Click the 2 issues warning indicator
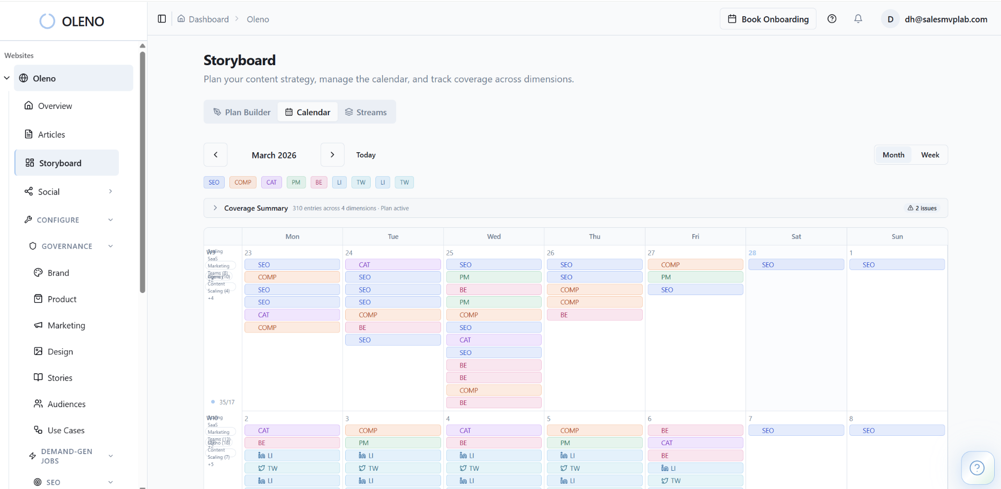 (x=922, y=207)
